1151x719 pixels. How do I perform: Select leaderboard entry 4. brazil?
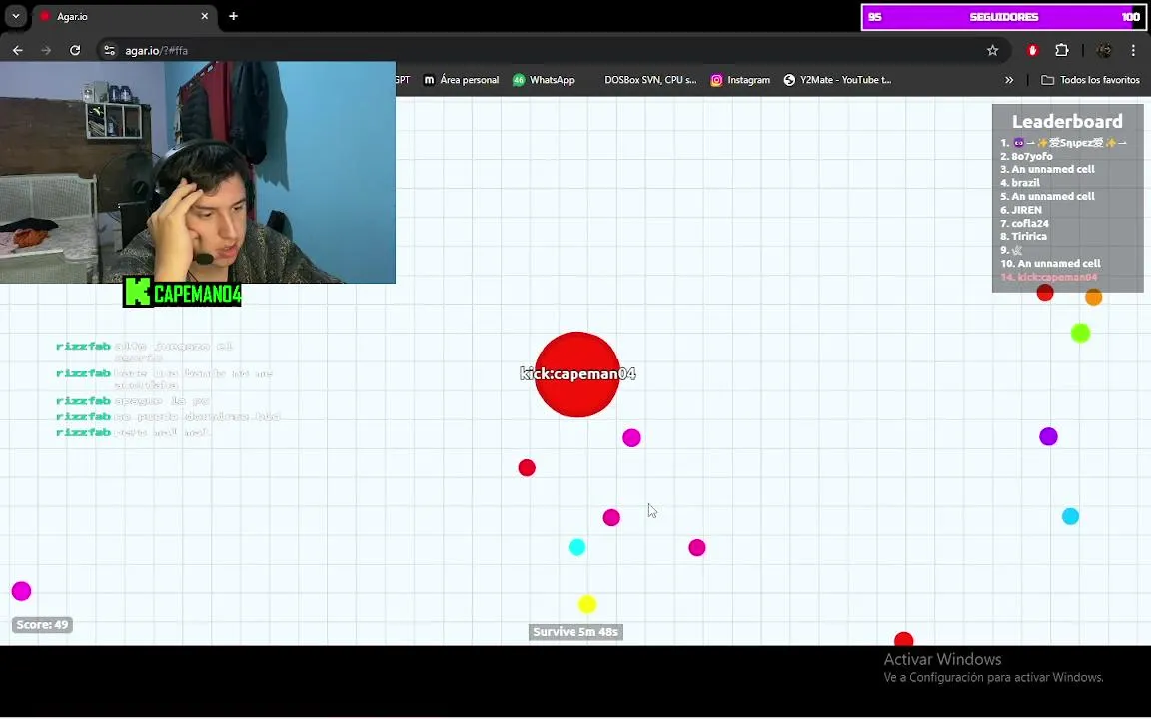pos(1020,183)
